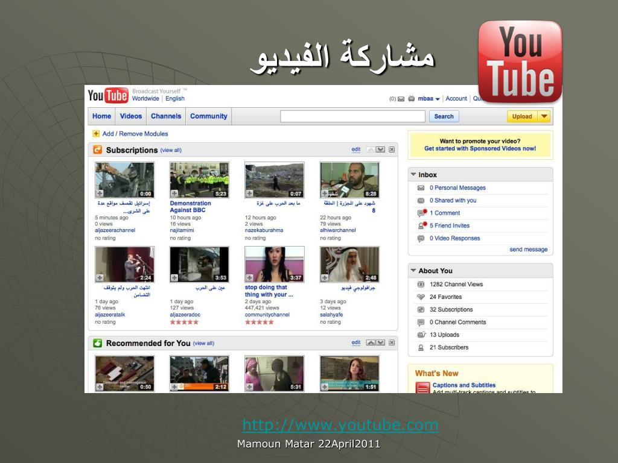Collapse the Inbox panel
Screen dimensions: 618x463
pyautogui.click(x=413, y=174)
